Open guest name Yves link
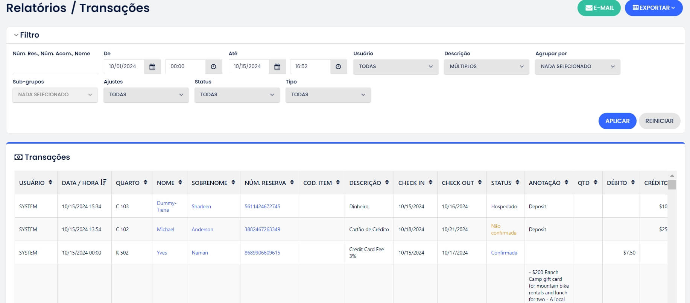The image size is (690, 303). click(x=162, y=253)
